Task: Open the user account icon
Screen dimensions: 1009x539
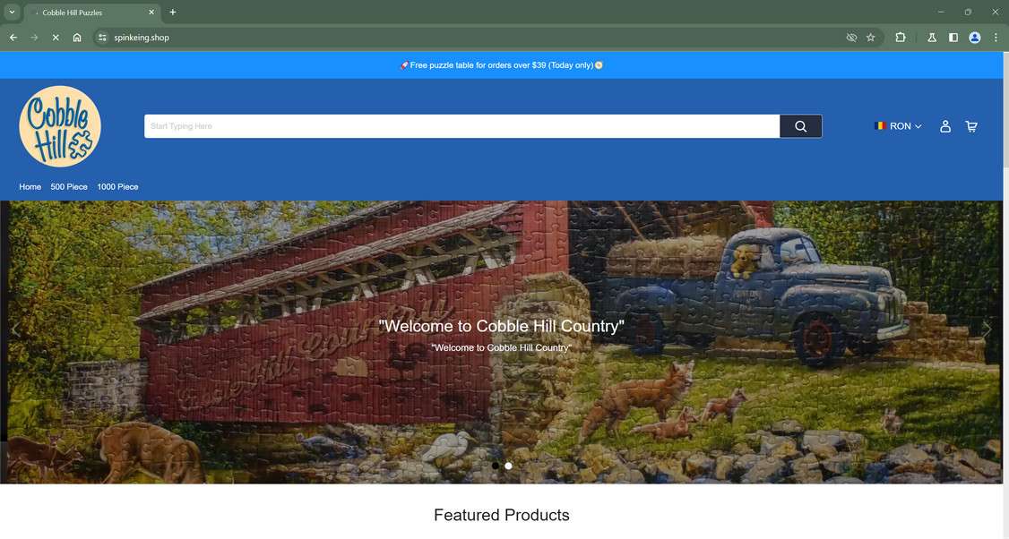Action: pos(944,126)
